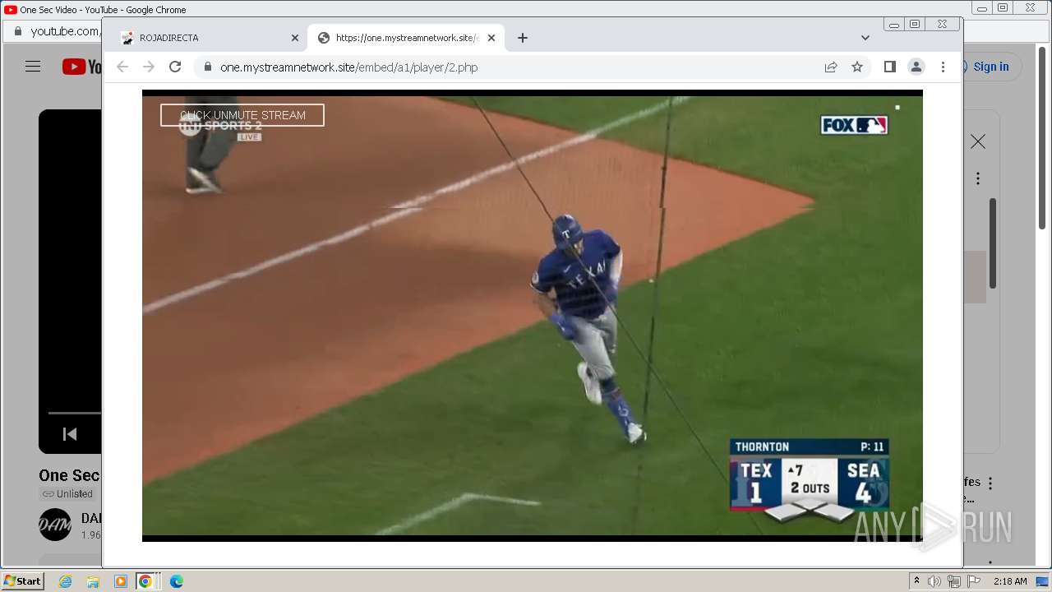Click the lock icon in youtube.com window

[18, 31]
